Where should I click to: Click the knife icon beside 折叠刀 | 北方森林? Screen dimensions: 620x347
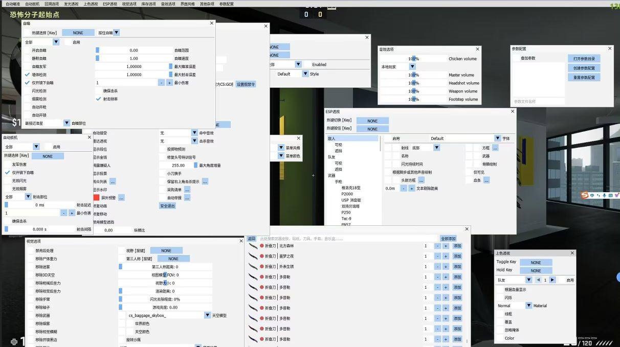253,246
